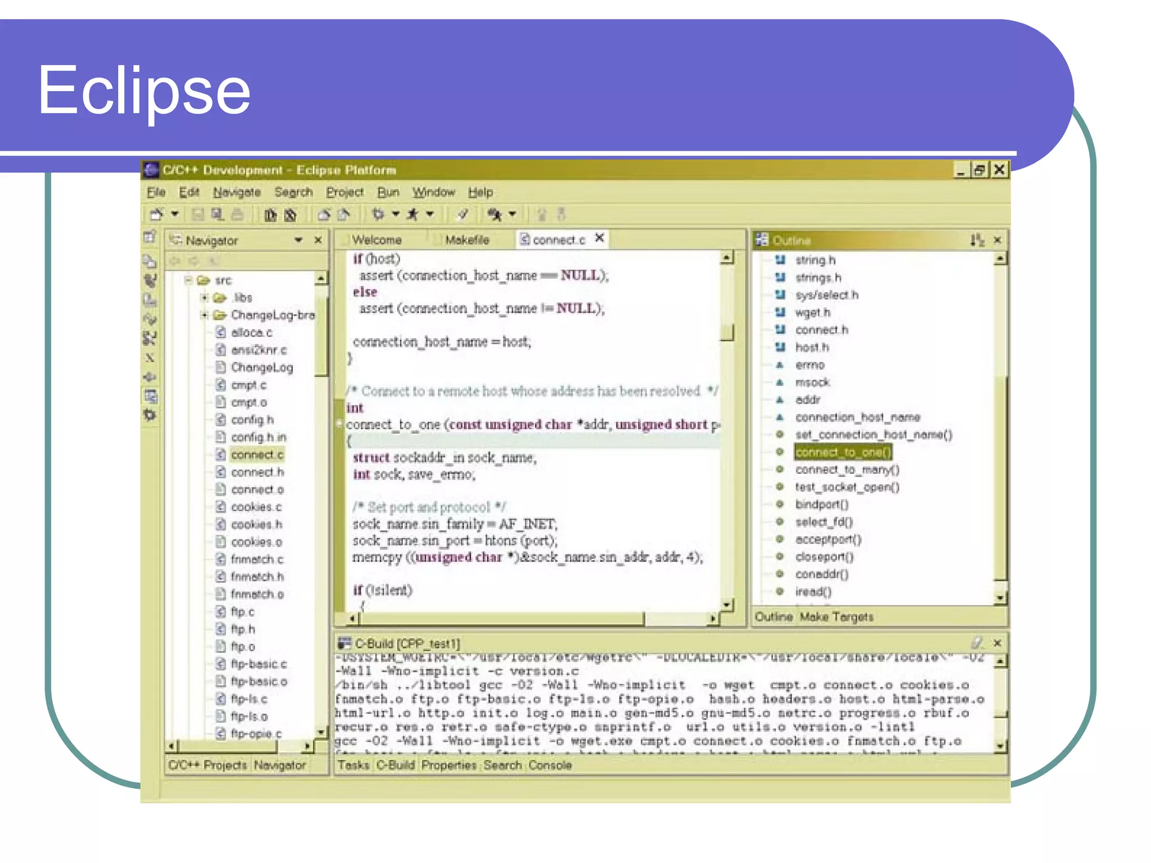Click the gear icon in left perspective bar

[150, 415]
